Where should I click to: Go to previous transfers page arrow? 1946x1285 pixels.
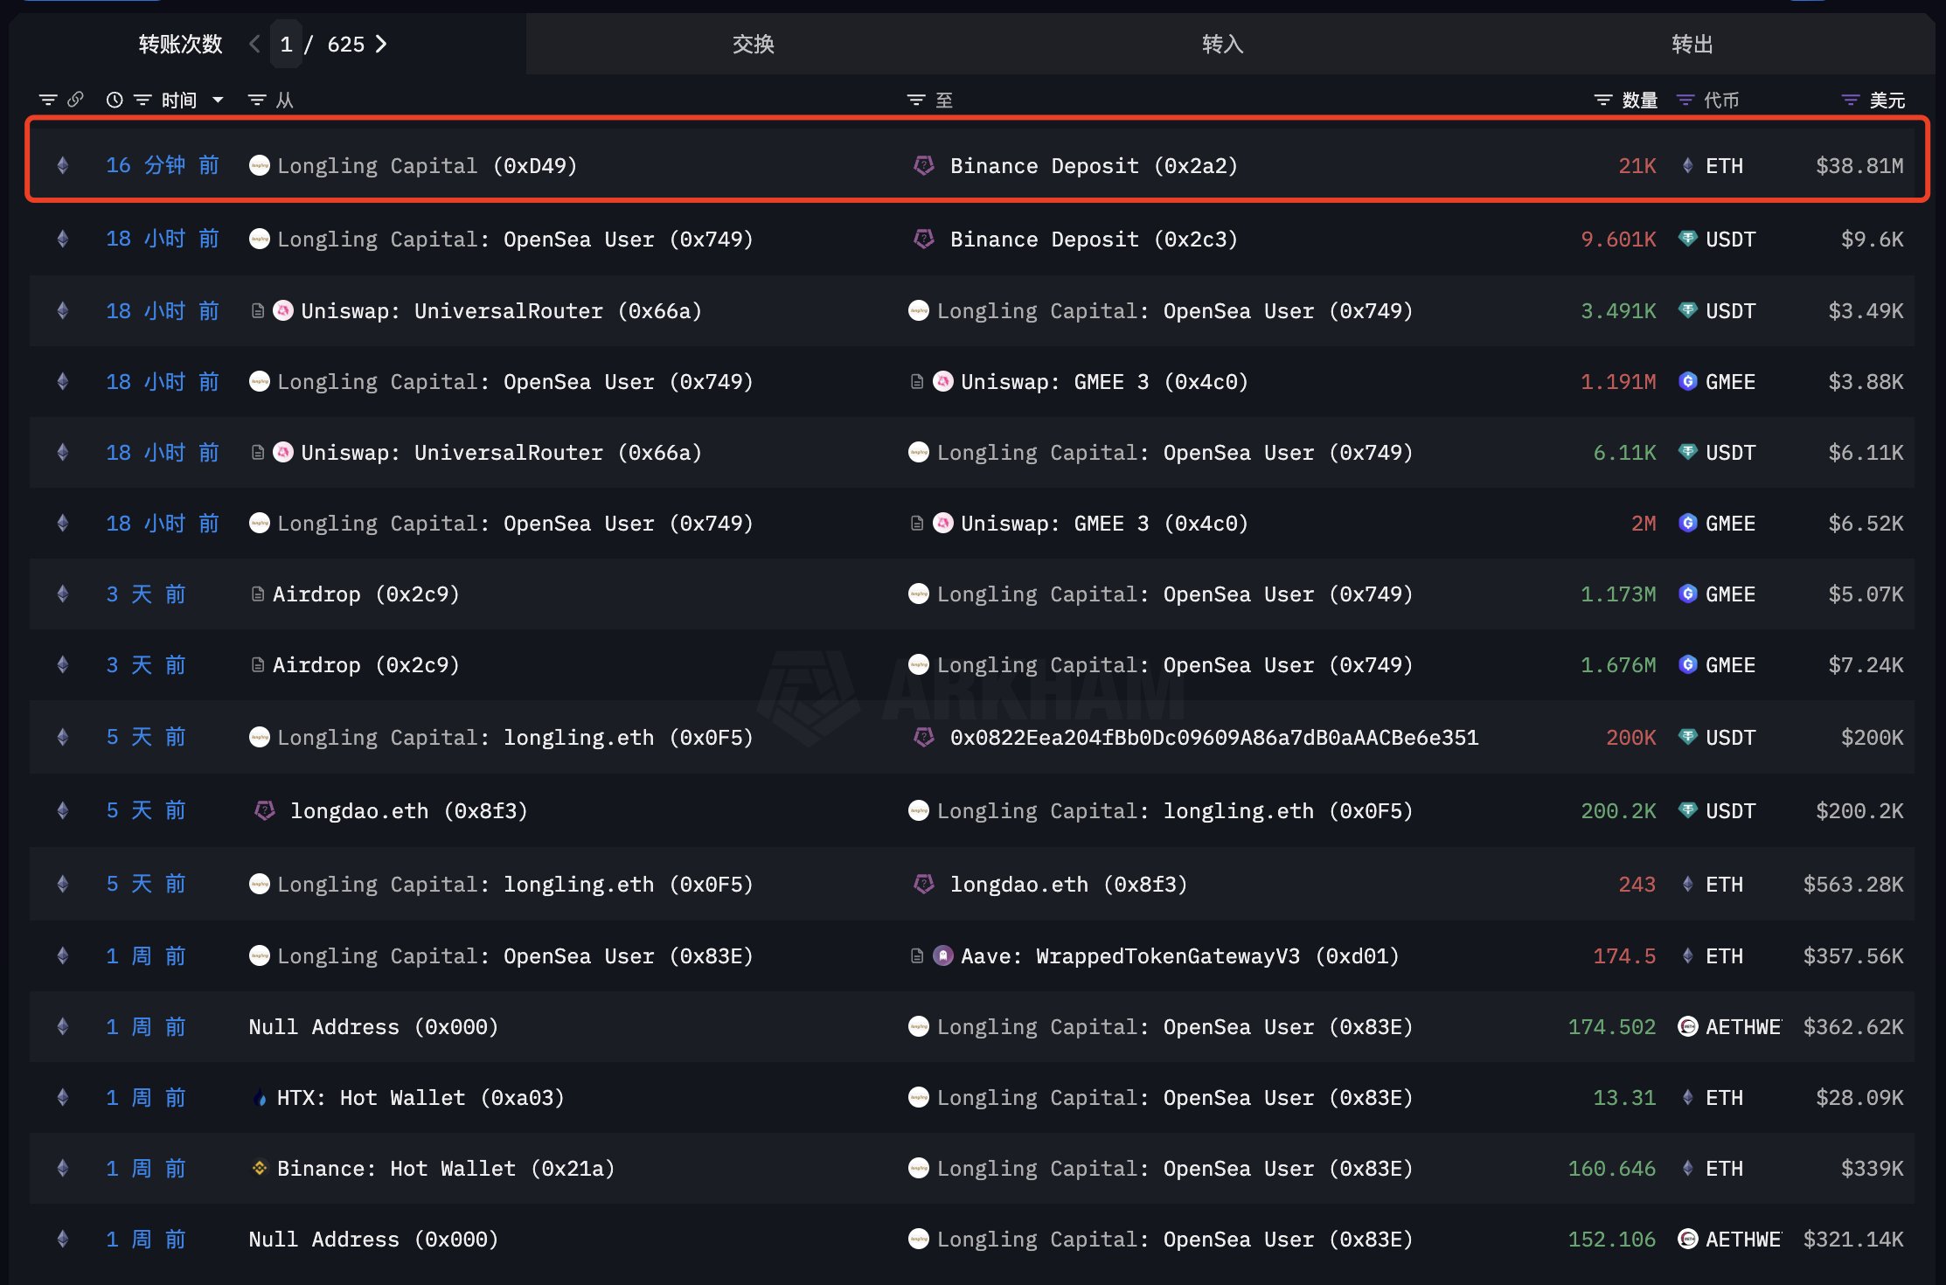(254, 44)
